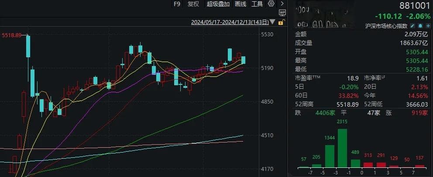This screenshot has width=433, height=177.
Task: Open the 复权 toolbar menu
Action: click(x=193, y=4)
